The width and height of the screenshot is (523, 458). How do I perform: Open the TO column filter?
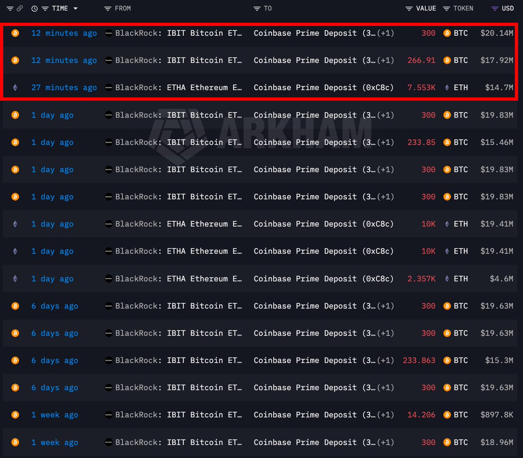[x=258, y=8]
